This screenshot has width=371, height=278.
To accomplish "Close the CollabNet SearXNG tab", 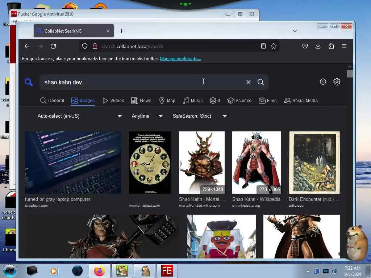I will tap(108, 31).
